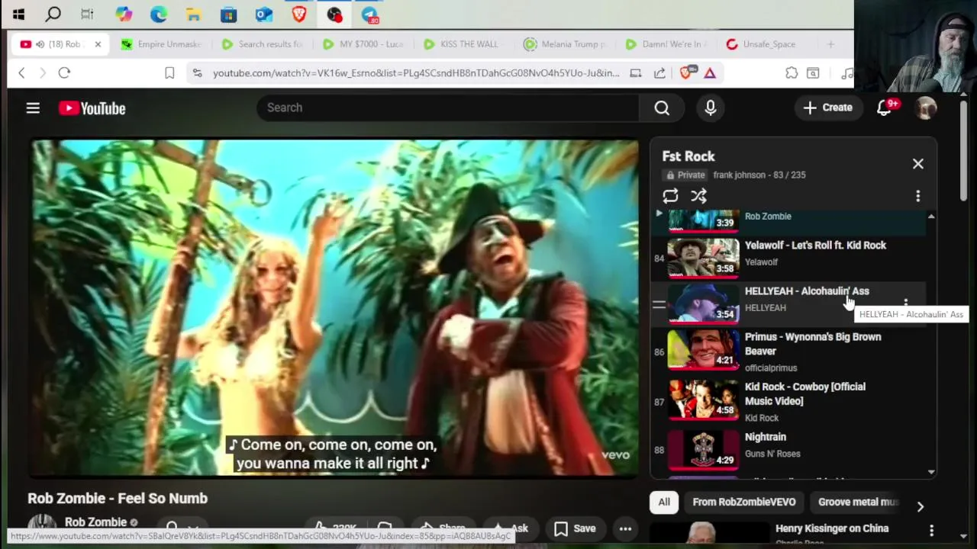This screenshot has width=977, height=549.
Task: Start voice search with microphone icon
Action: tap(711, 108)
